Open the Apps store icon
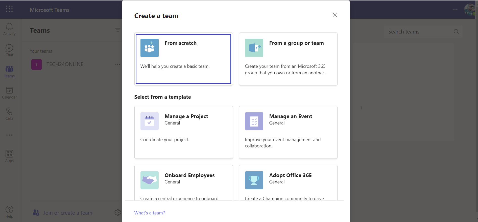Image resolution: width=478 pixels, height=222 pixels. (9, 156)
